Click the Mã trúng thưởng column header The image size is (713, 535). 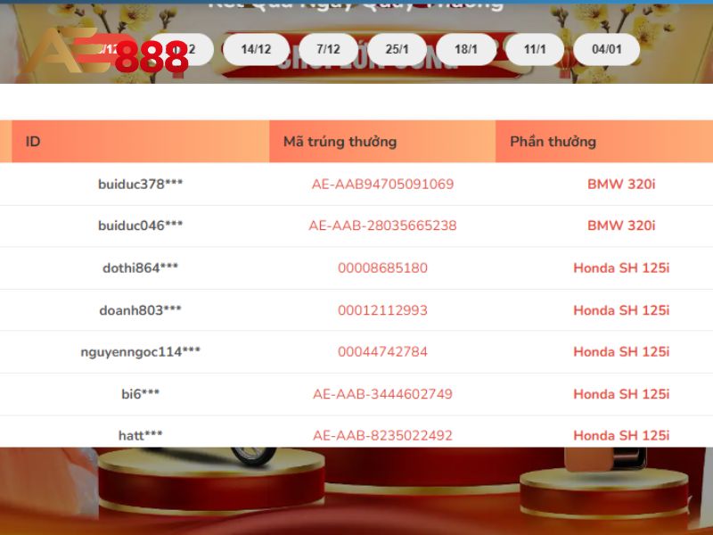tap(340, 141)
